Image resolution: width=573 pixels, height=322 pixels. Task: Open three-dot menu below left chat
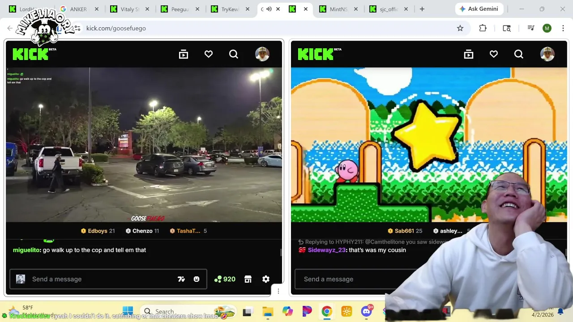click(x=278, y=291)
